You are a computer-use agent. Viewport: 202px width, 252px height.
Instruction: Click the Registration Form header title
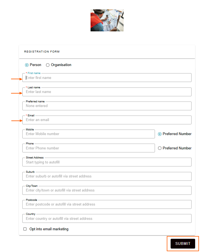[42, 52]
